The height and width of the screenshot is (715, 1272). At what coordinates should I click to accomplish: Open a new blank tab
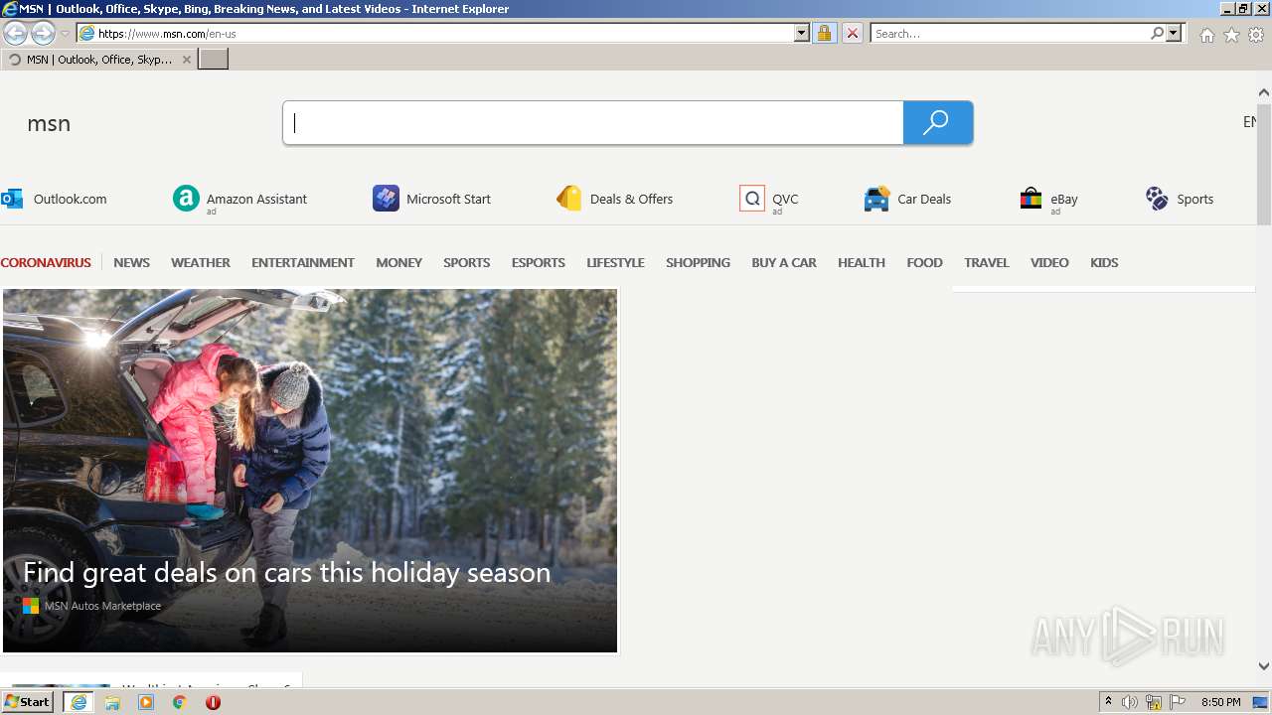click(214, 60)
